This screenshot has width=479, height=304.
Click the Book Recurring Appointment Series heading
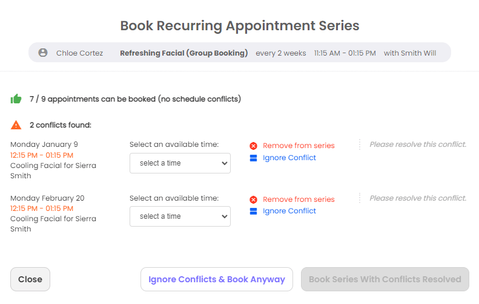click(x=240, y=26)
